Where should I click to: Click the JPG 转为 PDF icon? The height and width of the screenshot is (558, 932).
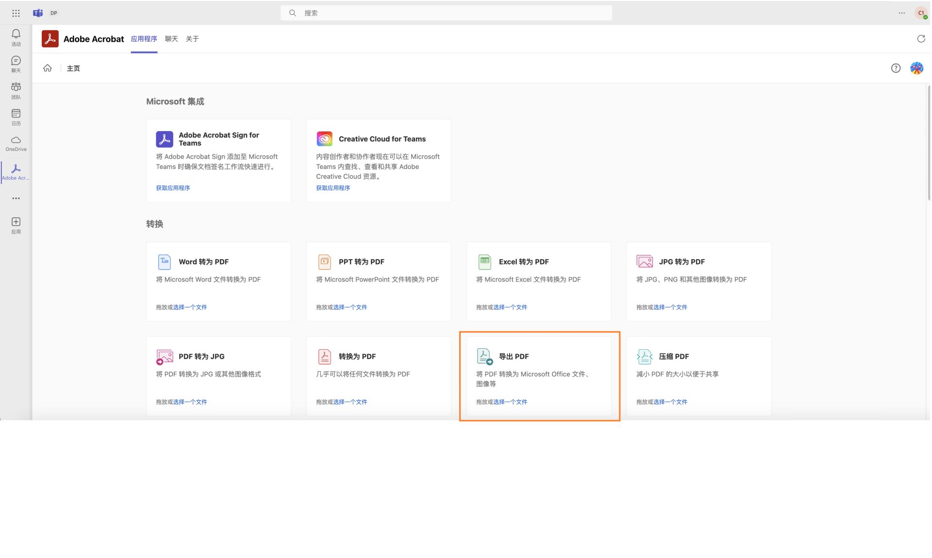[645, 262]
